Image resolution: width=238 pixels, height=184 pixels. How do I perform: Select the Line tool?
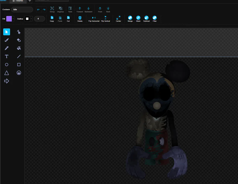(19, 56)
